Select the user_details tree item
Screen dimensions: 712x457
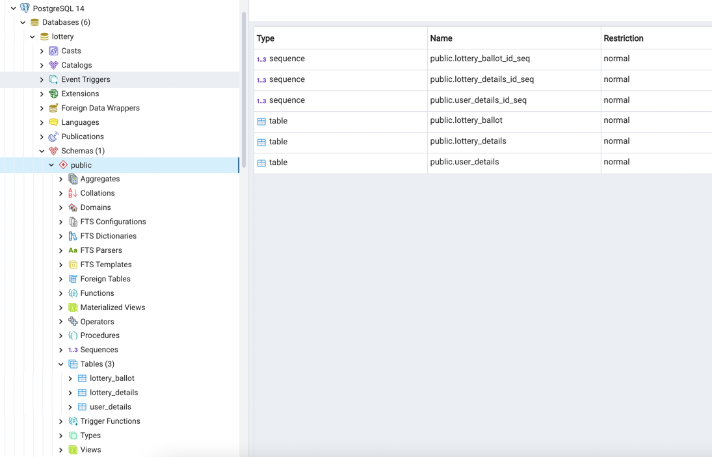[111, 407]
